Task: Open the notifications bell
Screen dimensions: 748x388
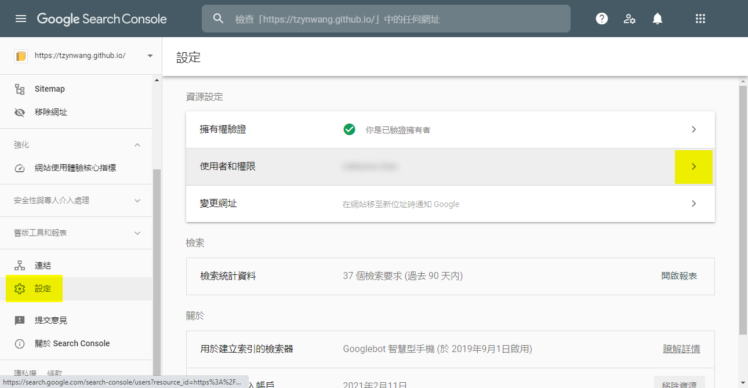Action: pos(657,19)
